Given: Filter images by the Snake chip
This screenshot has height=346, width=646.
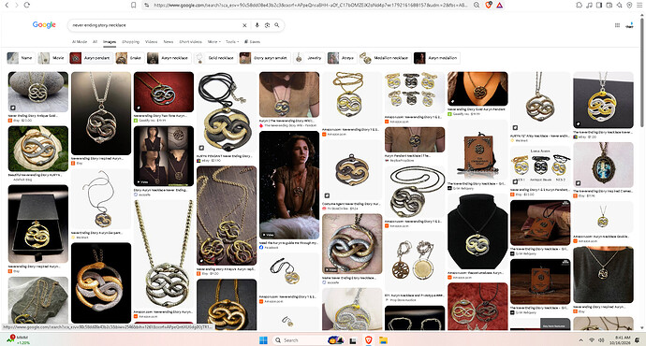Looking at the screenshot, I should coord(130,58).
